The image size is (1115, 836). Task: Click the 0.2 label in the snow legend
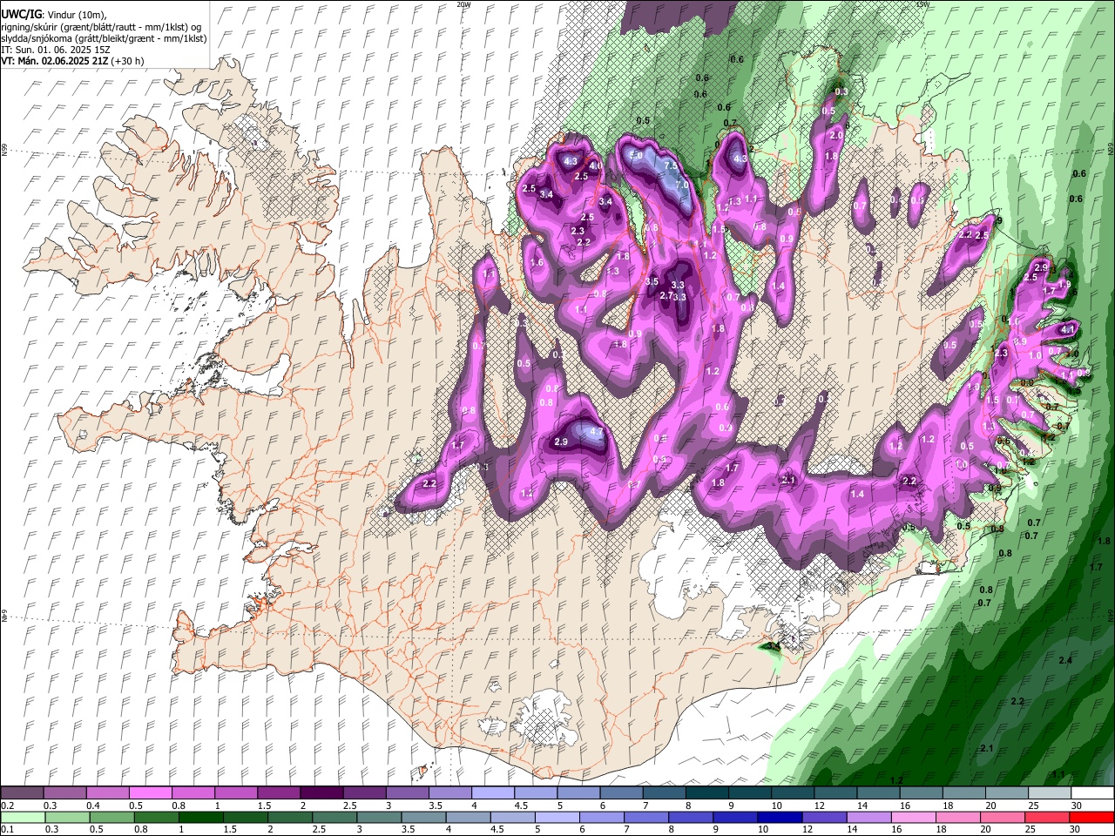(x=8, y=806)
